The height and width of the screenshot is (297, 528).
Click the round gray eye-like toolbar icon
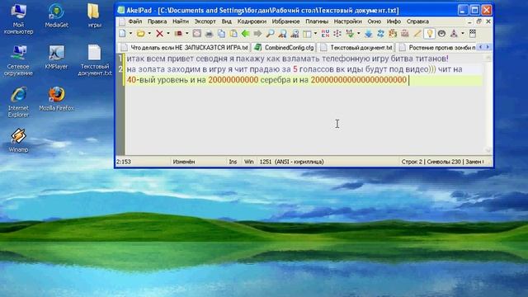(x=442, y=33)
